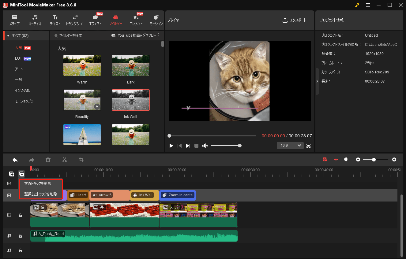The height and width of the screenshot is (259, 406).
Task: Click the Undo icon above the timeline
Action: [x=15, y=159]
